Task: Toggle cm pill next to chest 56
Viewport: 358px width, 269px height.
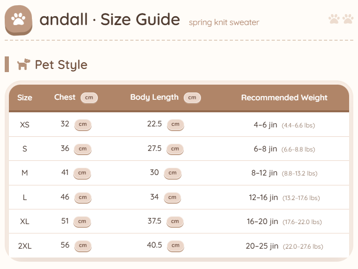Action: 82,245
